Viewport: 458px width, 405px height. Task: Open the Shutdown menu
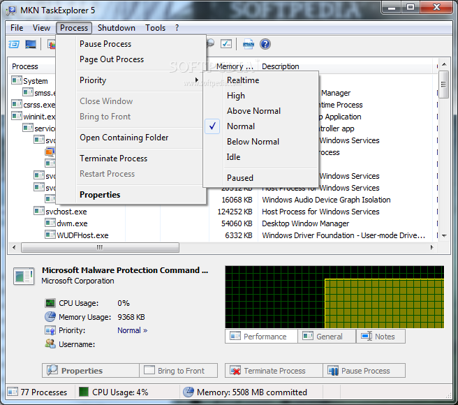click(x=117, y=28)
